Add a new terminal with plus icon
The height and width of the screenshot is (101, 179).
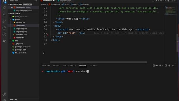[x=160, y=65]
